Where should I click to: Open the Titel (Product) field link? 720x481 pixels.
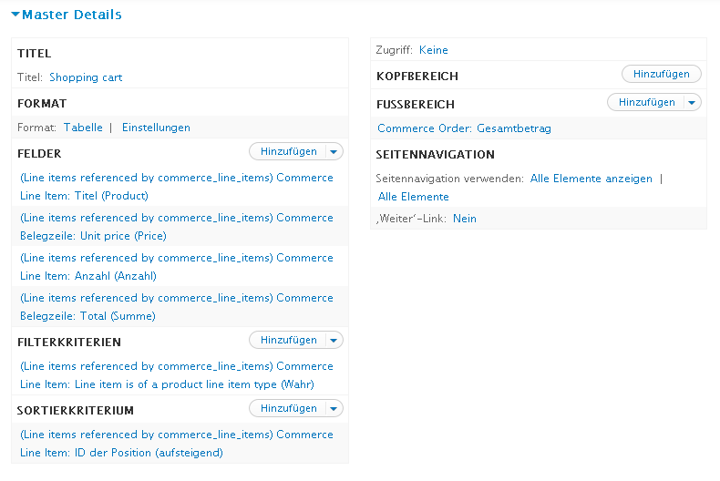(x=177, y=186)
